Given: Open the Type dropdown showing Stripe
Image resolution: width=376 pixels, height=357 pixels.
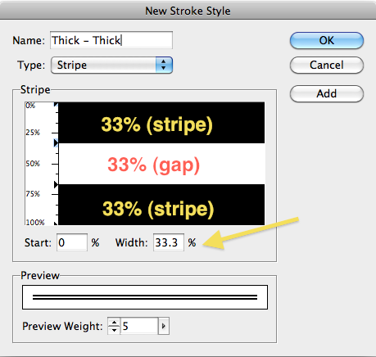Looking at the screenshot, I should tap(111, 65).
